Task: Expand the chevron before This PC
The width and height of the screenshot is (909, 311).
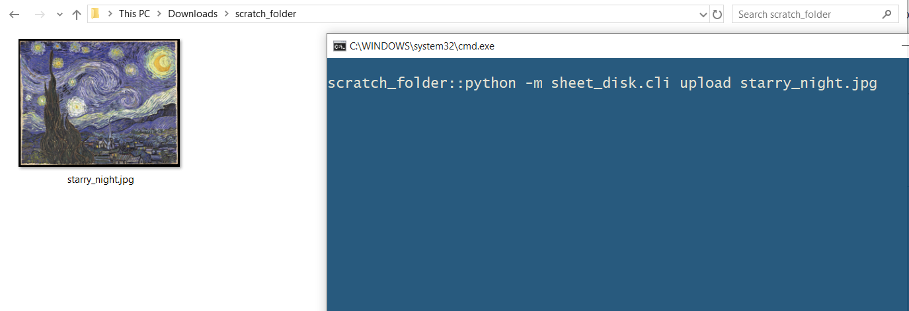Action: tap(111, 14)
